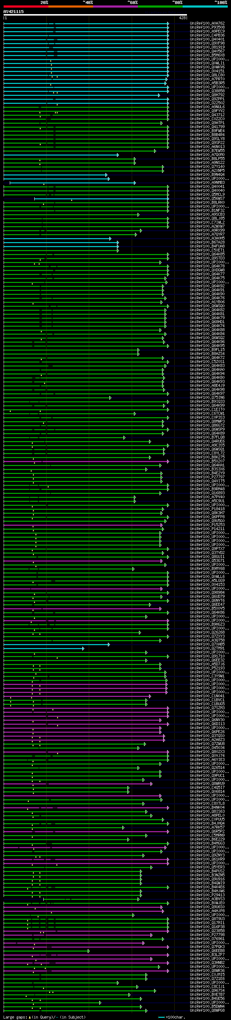Click the orange ~40% identity color bar
This screenshot has width=231, height=1020.
click(71, 7)
